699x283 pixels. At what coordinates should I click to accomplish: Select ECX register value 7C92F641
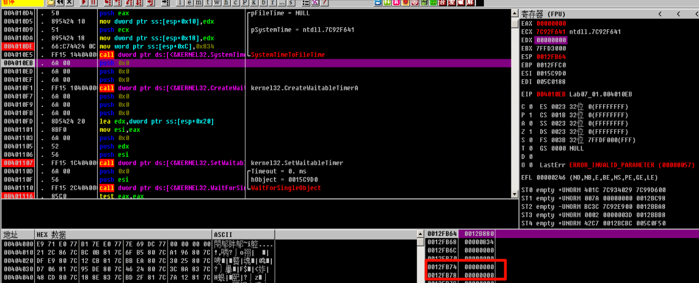click(x=551, y=32)
